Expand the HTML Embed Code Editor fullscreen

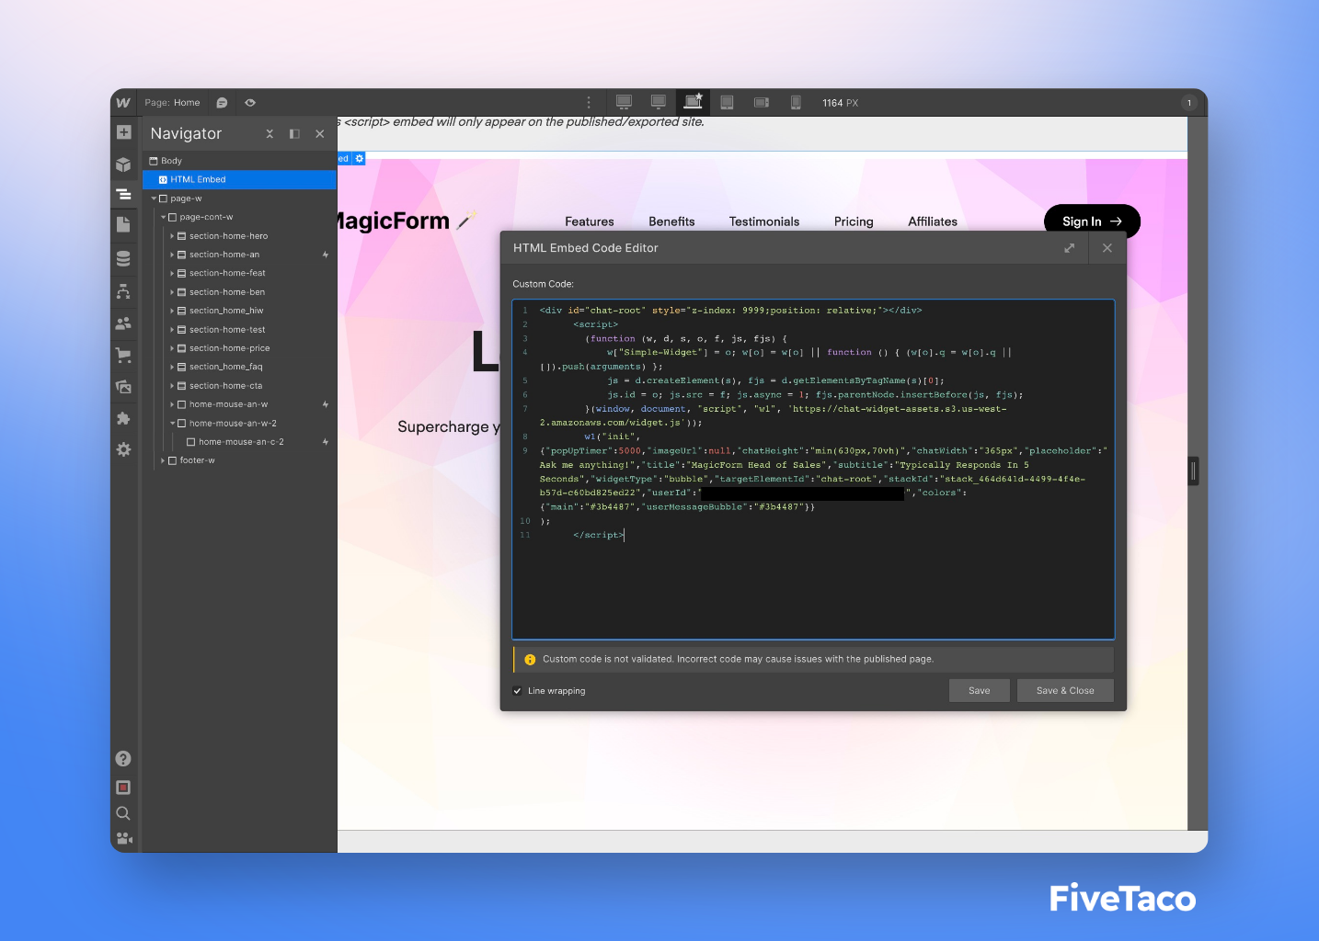coord(1070,248)
